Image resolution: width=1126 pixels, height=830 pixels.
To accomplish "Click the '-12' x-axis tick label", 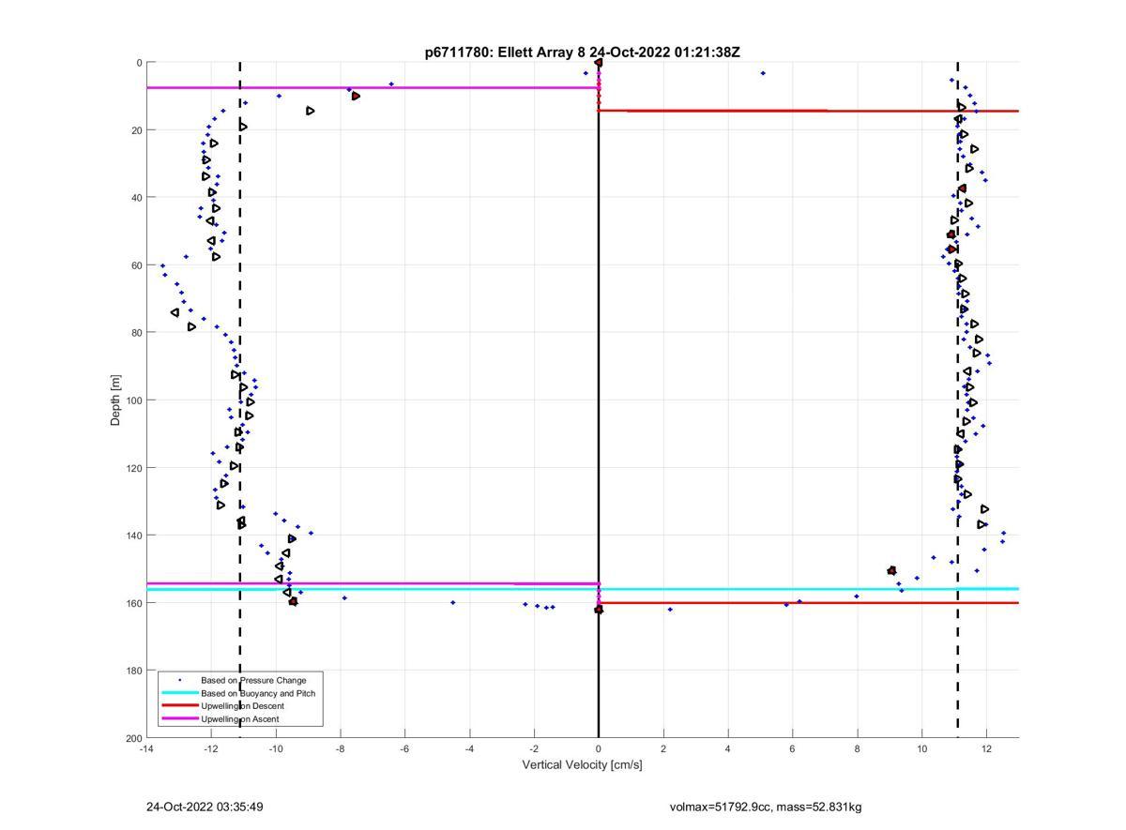I will 211,748.
